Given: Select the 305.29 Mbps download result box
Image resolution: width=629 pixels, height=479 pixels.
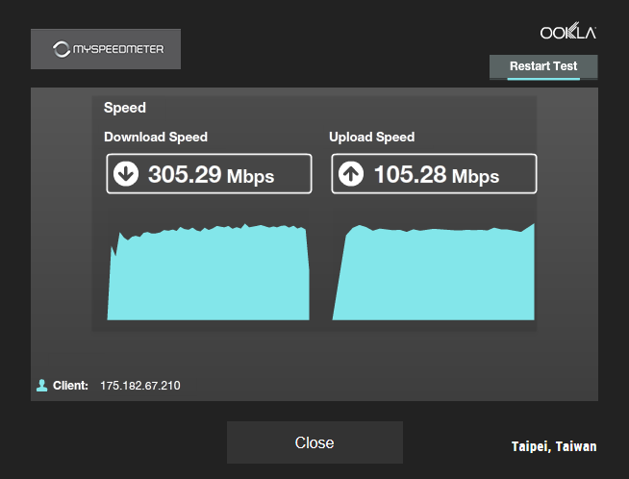Looking at the screenshot, I should point(209,174).
